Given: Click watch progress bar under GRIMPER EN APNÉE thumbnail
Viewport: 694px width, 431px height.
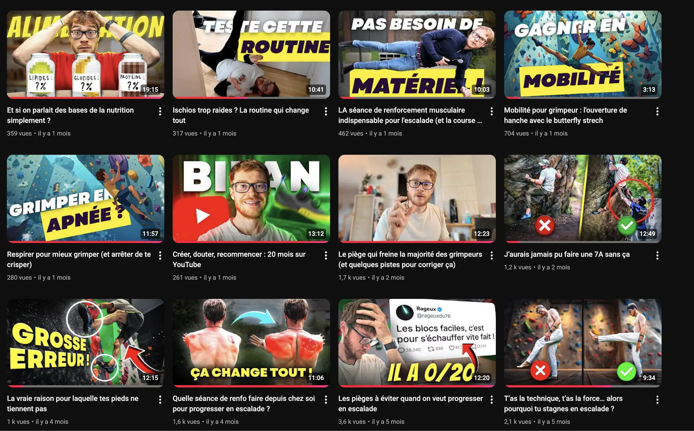Looking at the screenshot, I should (x=85, y=242).
